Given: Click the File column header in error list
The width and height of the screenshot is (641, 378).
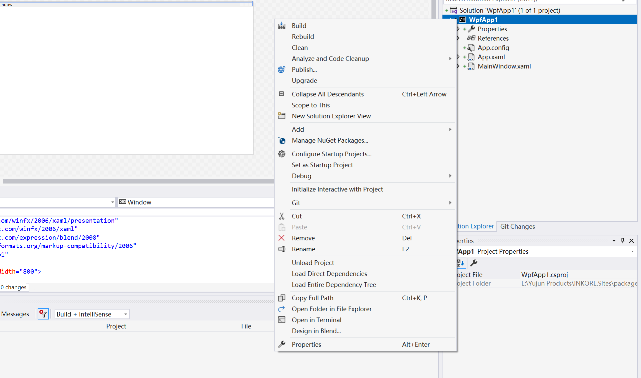Looking at the screenshot, I should (x=257, y=326).
